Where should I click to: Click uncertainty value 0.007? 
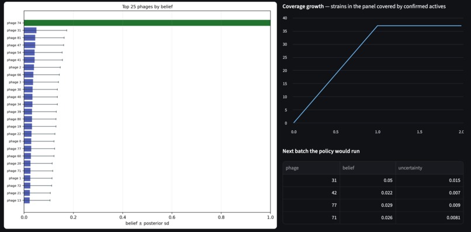click(430, 193)
